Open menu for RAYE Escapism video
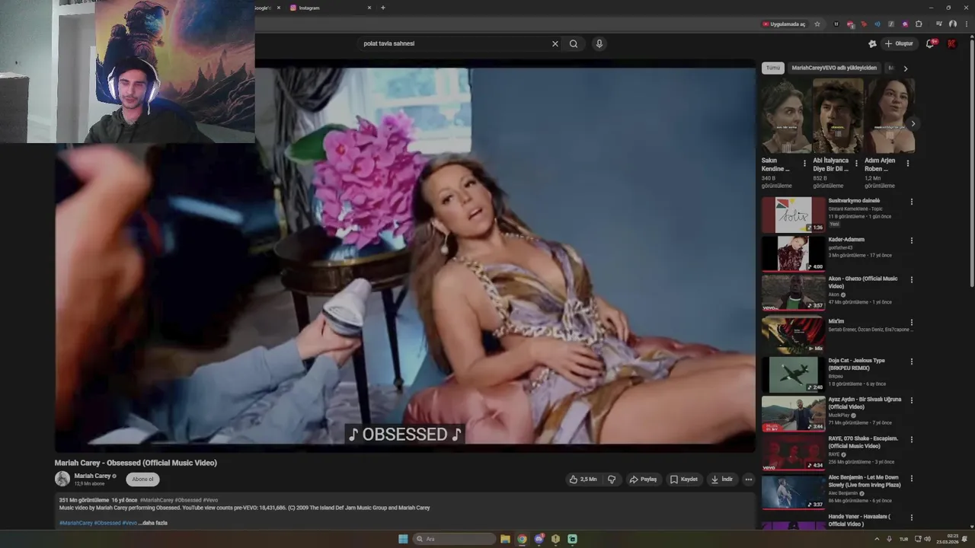Image resolution: width=975 pixels, height=548 pixels. tap(911, 439)
